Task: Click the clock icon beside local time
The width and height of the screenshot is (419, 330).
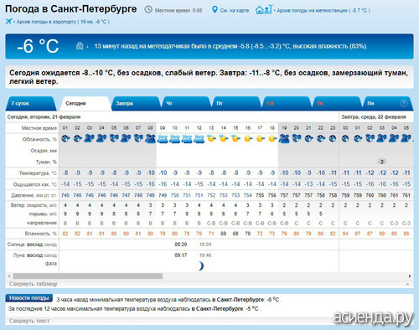Action: (148, 10)
